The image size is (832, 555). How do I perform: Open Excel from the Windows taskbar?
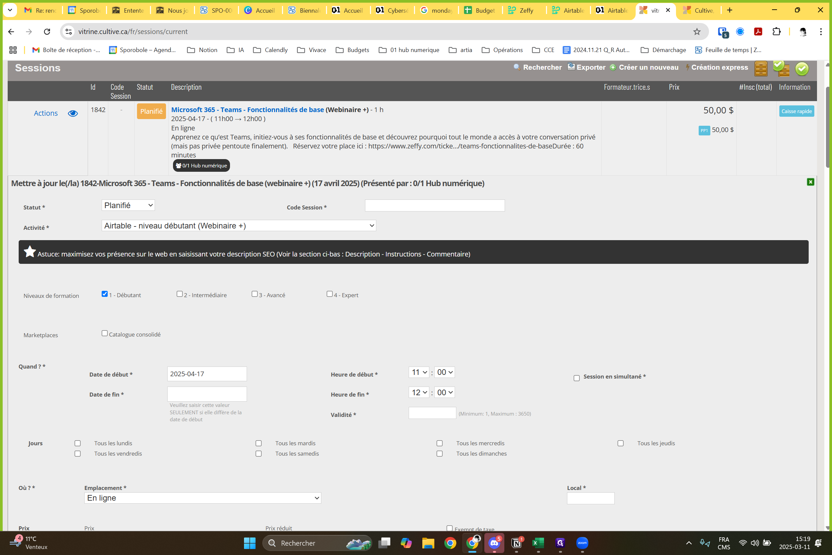coord(538,543)
